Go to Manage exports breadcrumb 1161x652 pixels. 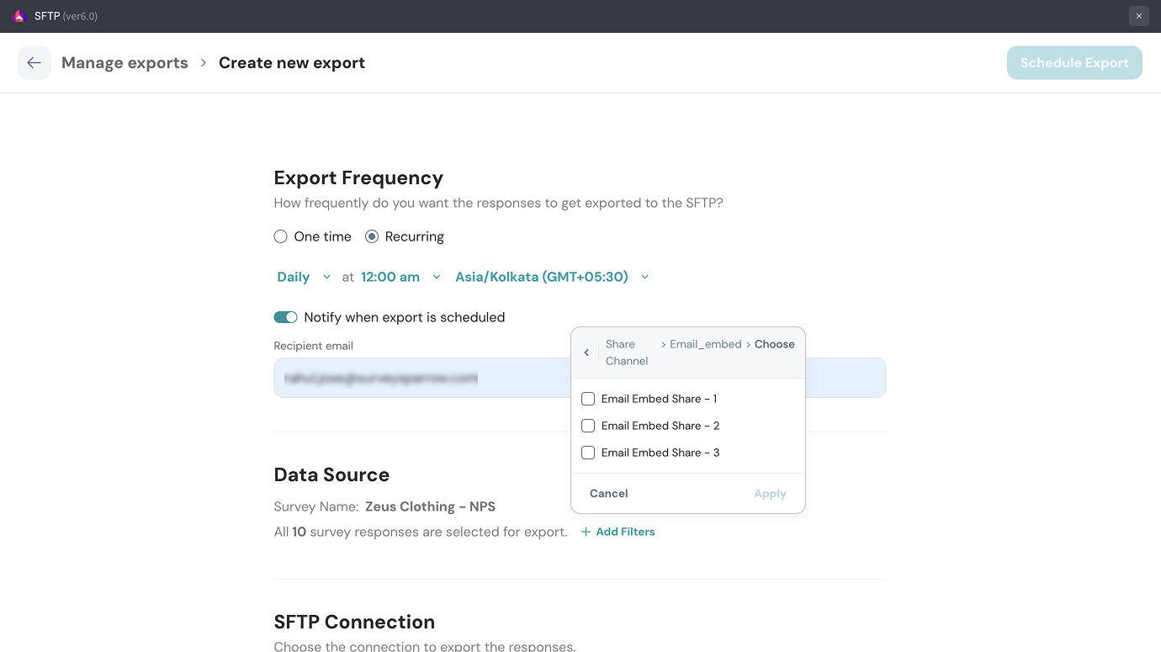click(x=125, y=63)
